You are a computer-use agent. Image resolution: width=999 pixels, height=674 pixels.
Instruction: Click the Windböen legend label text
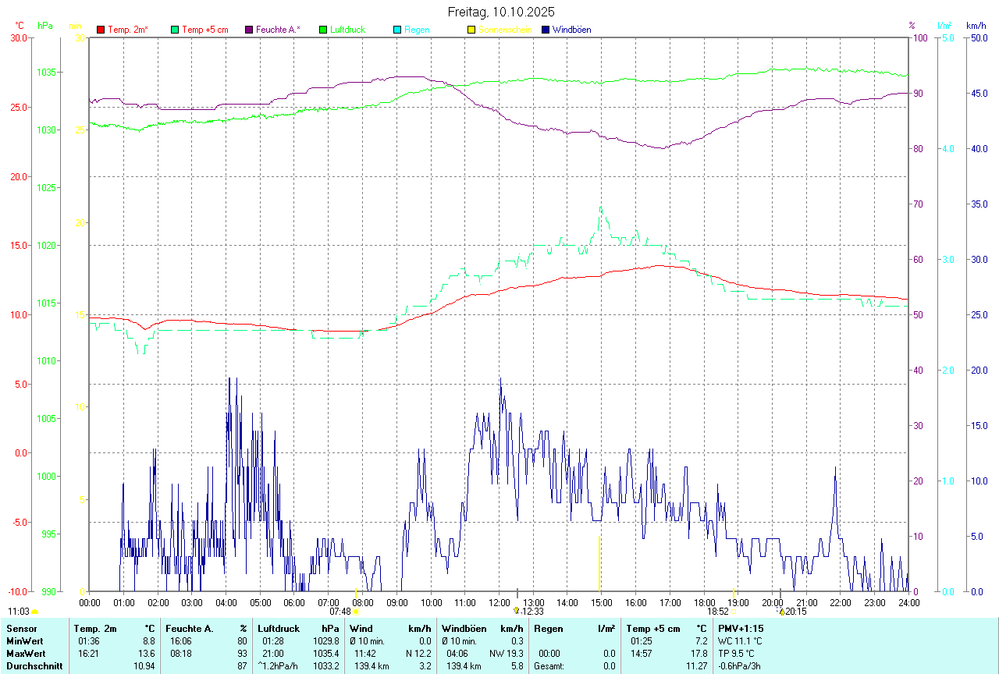(x=571, y=30)
